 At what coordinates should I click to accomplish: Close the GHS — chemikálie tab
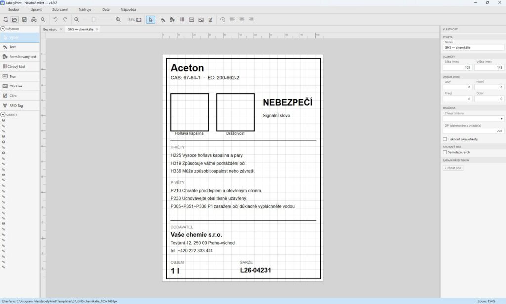click(x=97, y=29)
